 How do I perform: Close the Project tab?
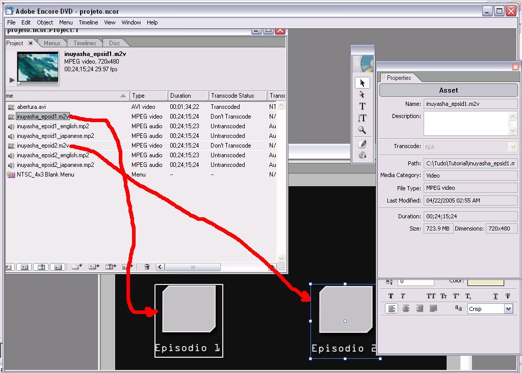pyautogui.click(x=31, y=43)
